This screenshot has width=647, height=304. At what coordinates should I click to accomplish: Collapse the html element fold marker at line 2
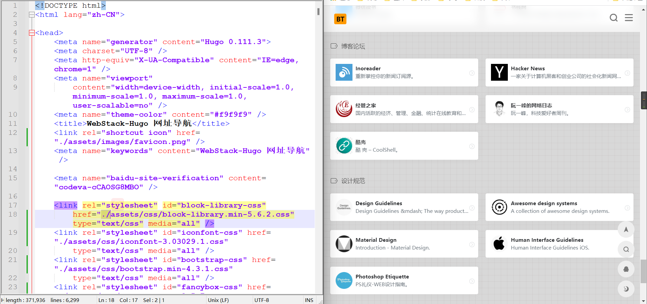(x=32, y=14)
